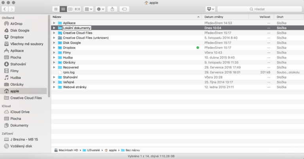
Task: Open the Dropbox toolbar menu
Action: tap(211, 9)
